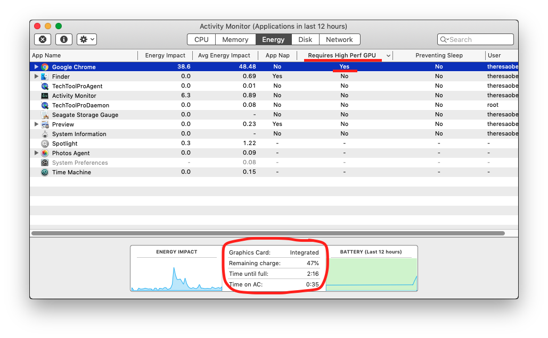The width and height of the screenshot is (548, 338).
Task: Click the Graphics Card Integrated value
Action: click(x=305, y=252)
